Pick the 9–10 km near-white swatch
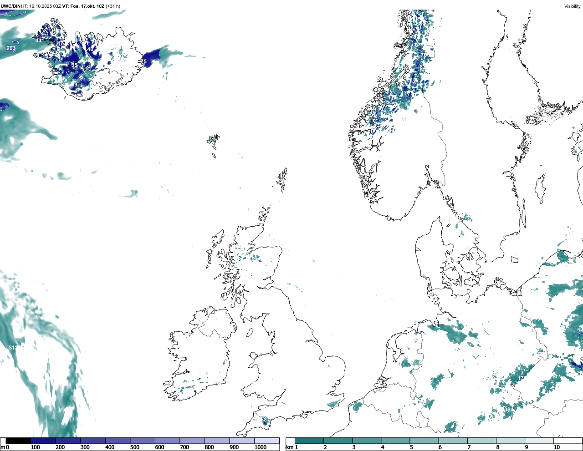Screen dimensions: 583x451 539,441
